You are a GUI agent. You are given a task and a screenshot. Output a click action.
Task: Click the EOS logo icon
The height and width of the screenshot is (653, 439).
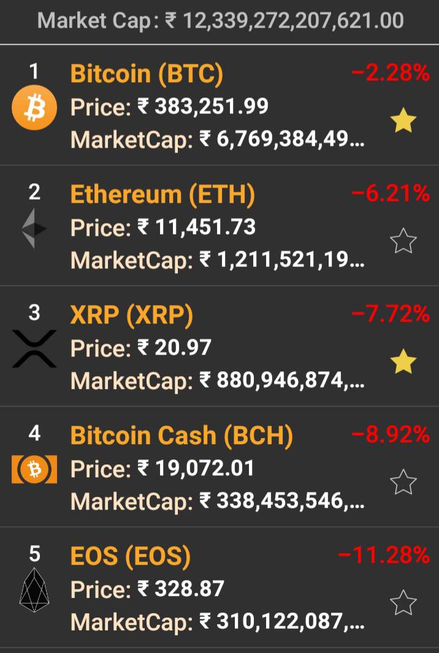(34, 591)
